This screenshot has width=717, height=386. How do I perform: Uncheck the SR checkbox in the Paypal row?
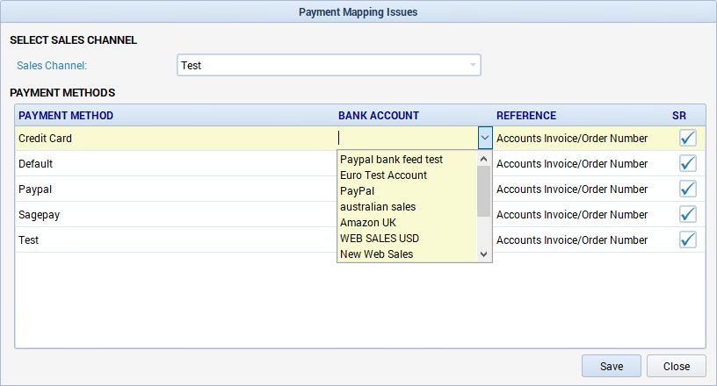(x=688, y=189)
